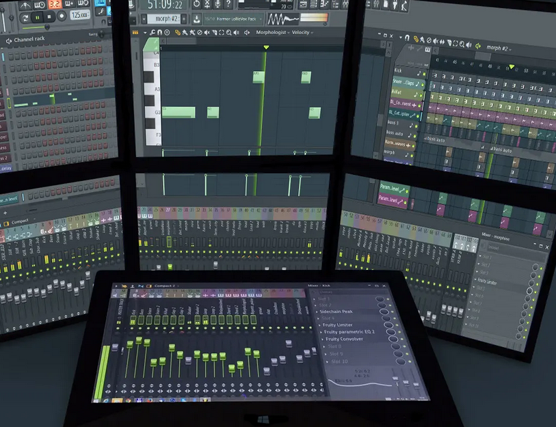
Task: Add new pattern with the plus button
Action: [x=184, y=18]
